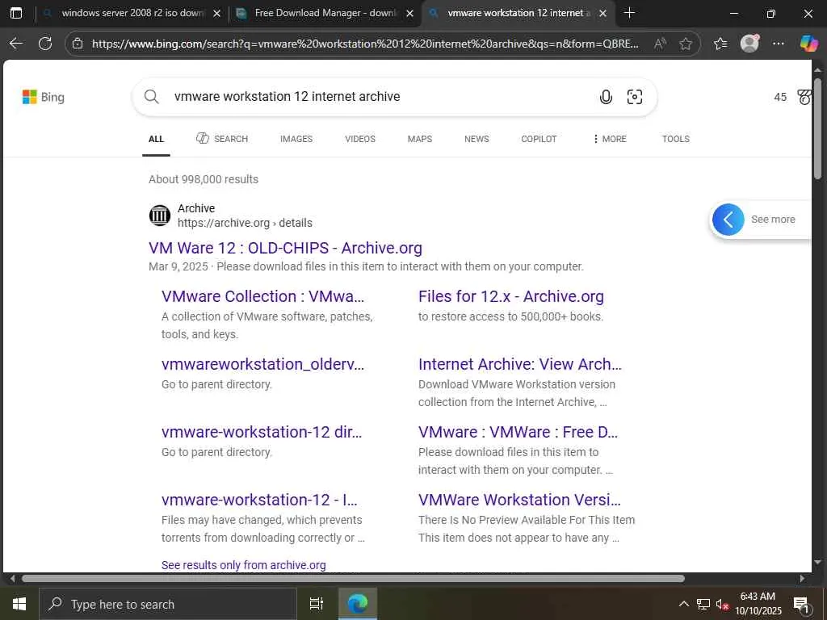827x620 pixels.
Task: Open the TOOLS filter options
Action: (x=676, y=139)
